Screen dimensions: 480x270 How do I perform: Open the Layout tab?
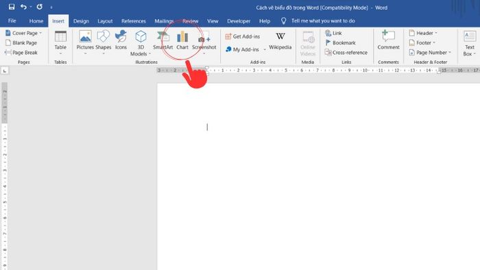pos(105,21)
